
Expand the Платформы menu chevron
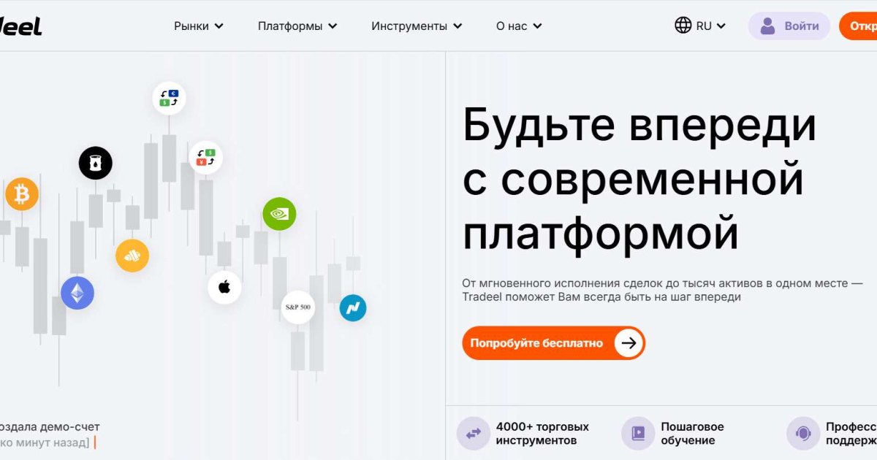(333, 26)
